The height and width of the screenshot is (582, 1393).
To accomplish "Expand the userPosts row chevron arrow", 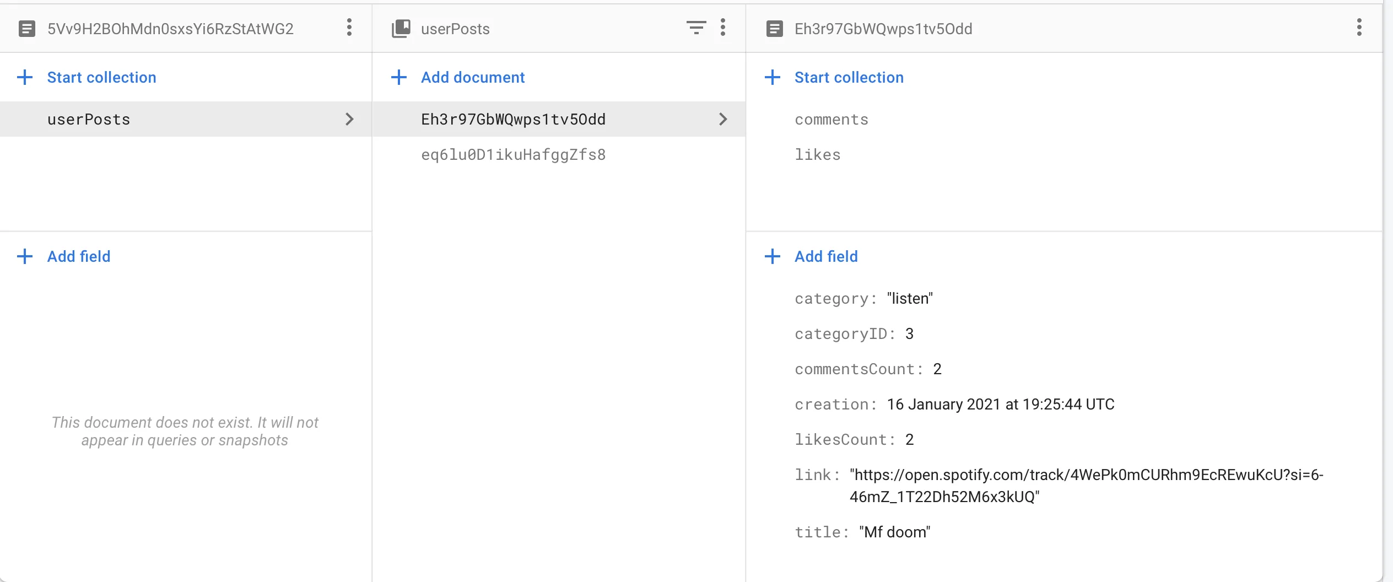I will [349, 119].
